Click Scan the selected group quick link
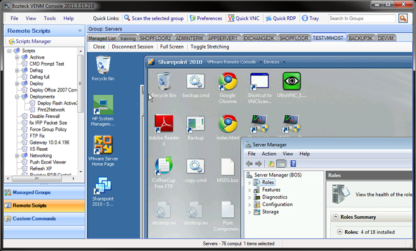The width and height of the screenshot is (416, 251). [154, 18]
